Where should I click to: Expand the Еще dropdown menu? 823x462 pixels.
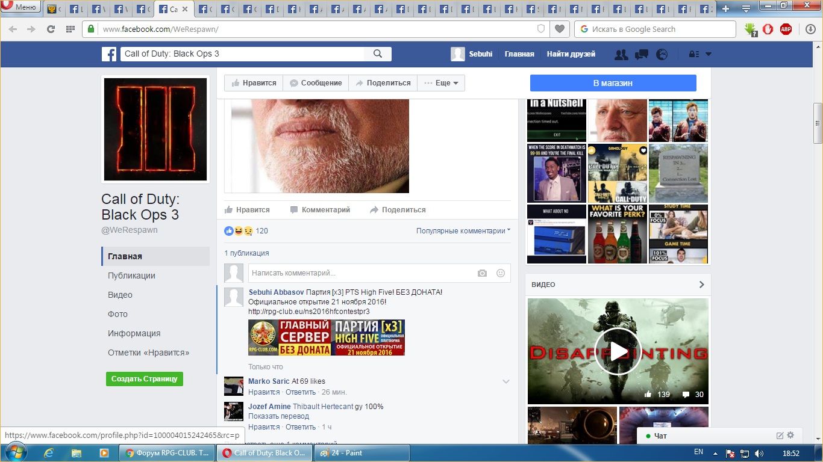pyautogui.click(x=442, y=83)
